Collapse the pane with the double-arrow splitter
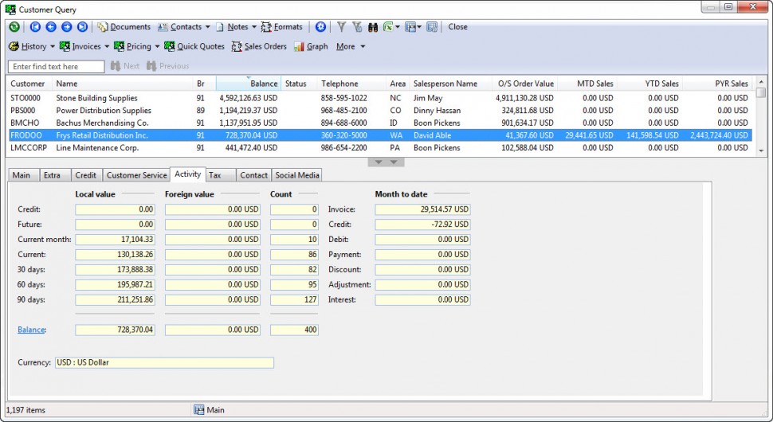Viewport: 773px width, 422px height. pyautogui.click(x=386, y=162)
